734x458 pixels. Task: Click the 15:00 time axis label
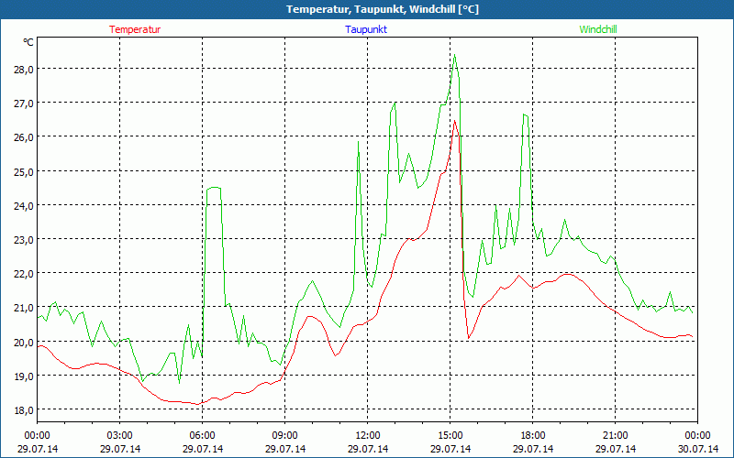450,436
